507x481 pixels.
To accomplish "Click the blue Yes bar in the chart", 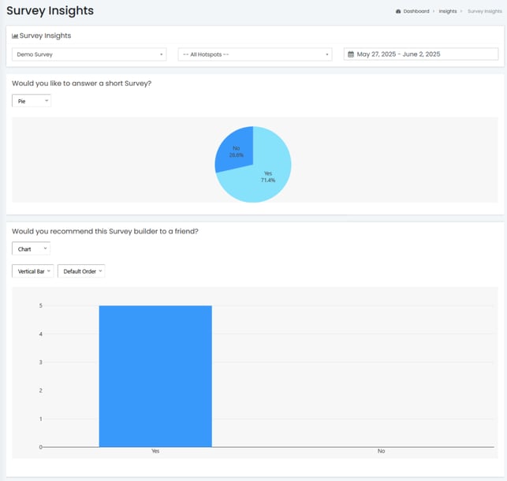I will (x=155, y=376).
